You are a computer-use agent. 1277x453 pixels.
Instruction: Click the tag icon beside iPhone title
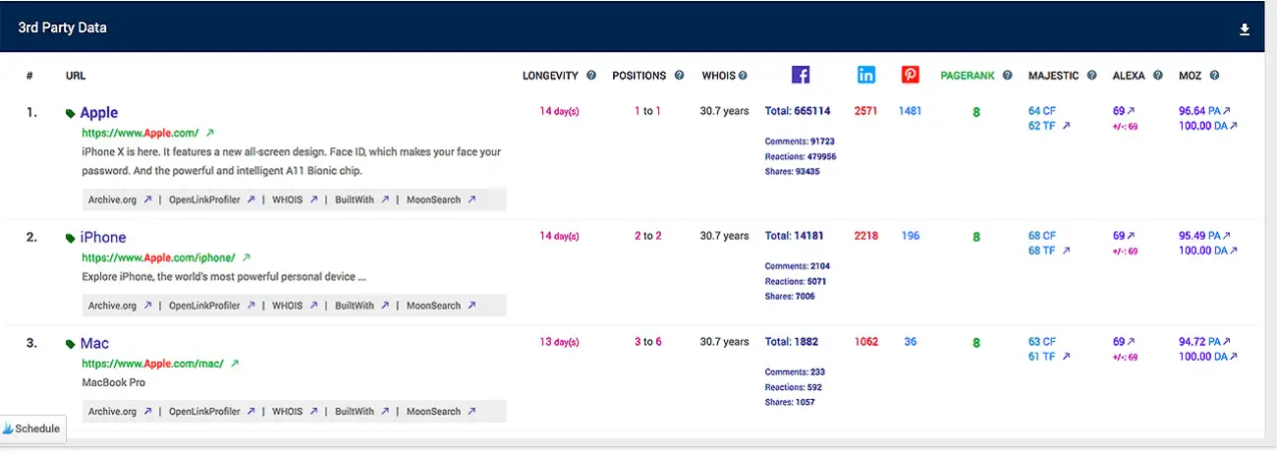(71, 239)
